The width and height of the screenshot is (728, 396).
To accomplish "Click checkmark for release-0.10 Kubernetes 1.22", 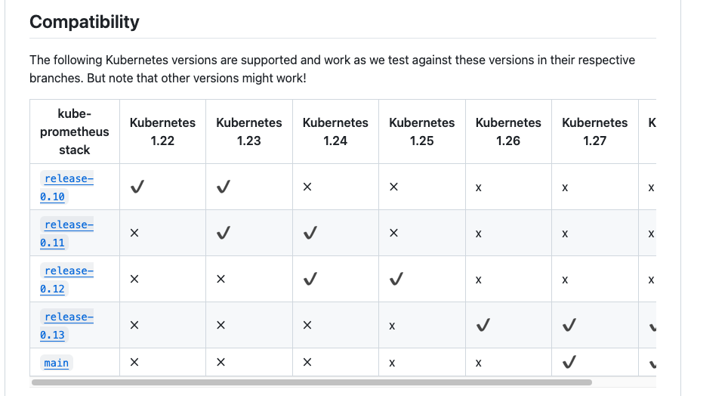I will 137,187.
